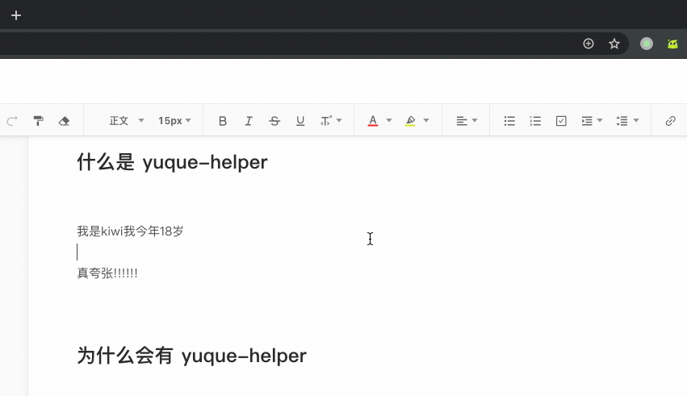Click the line 我是kiwi我今年18岁

point(130,231)
